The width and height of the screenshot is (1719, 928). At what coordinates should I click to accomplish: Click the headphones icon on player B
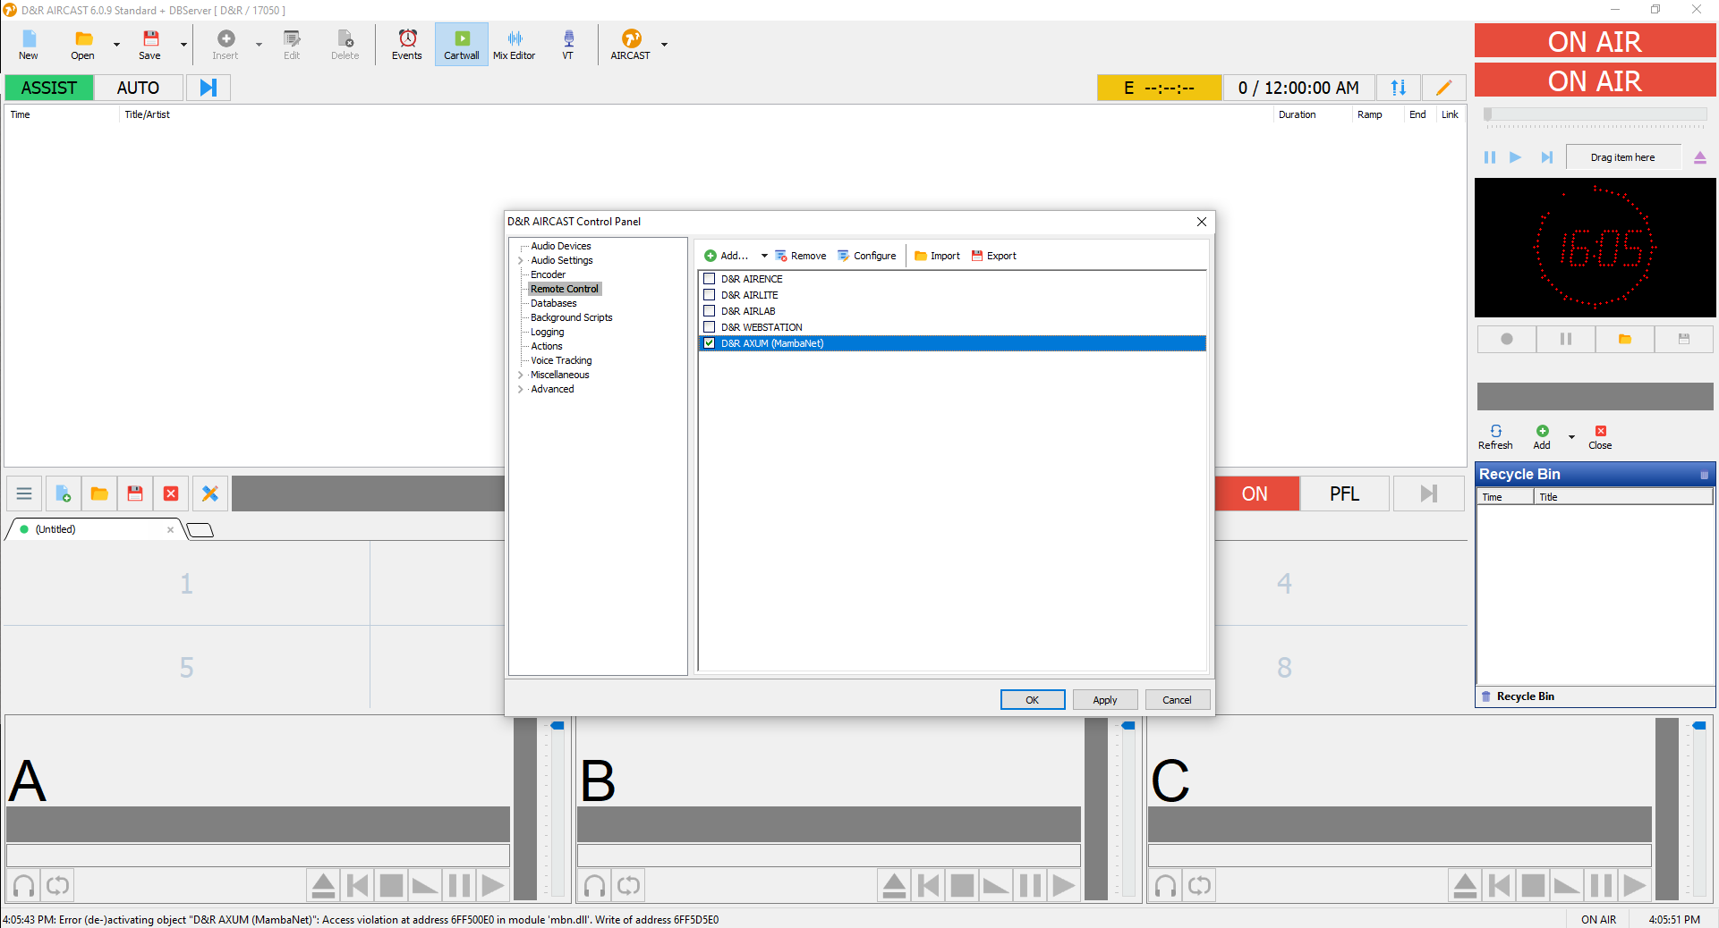click(594, 886)
